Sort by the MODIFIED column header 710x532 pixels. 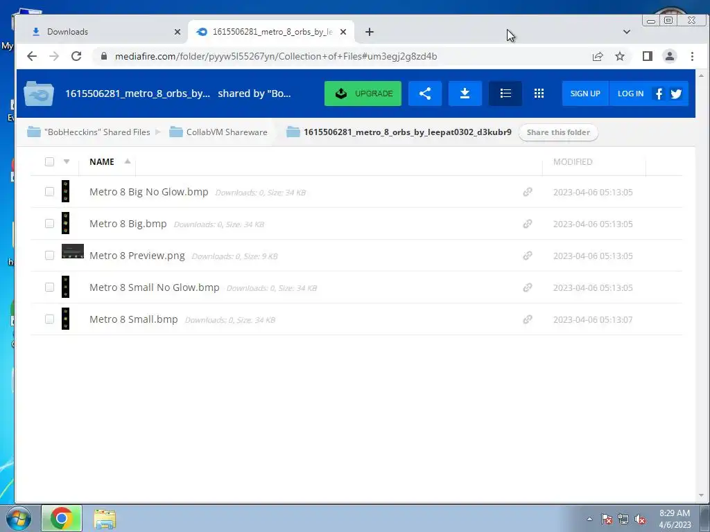point(573,161)
